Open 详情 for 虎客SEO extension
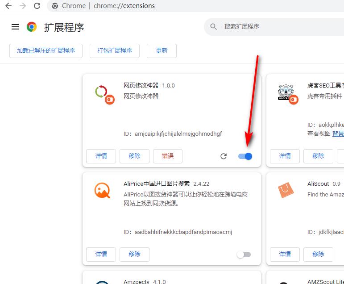This screenshot has height=284, width=344. click(x=285, y=156)
